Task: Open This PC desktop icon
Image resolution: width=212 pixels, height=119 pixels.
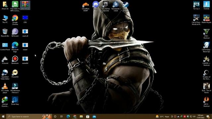Action: coord(5,19)
